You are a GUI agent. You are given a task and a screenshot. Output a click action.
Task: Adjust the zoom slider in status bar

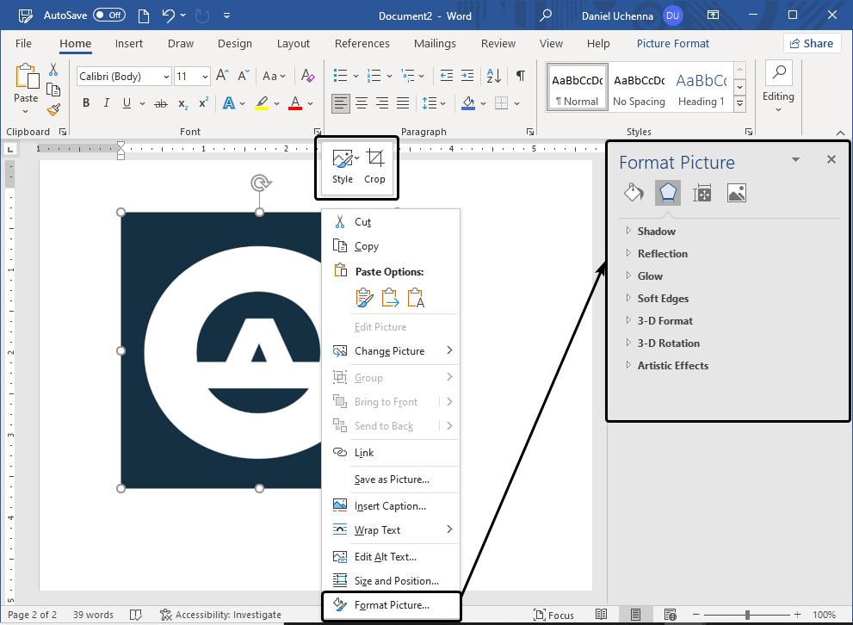[747, 615]
